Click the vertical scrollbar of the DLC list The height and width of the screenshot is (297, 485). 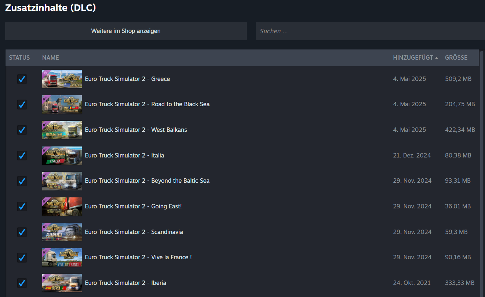point(482,146)
